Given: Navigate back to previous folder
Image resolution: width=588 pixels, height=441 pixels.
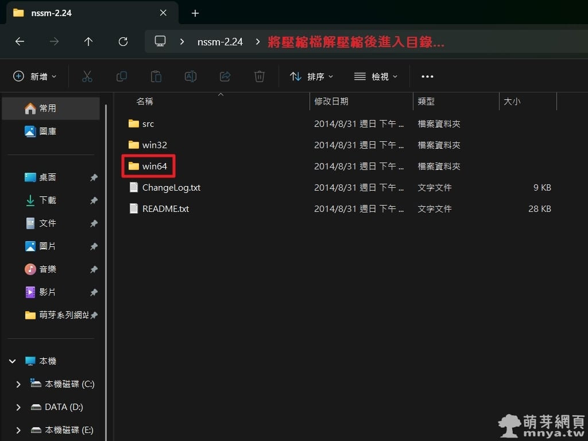Looking at the screenshot, I should [20, 41].
